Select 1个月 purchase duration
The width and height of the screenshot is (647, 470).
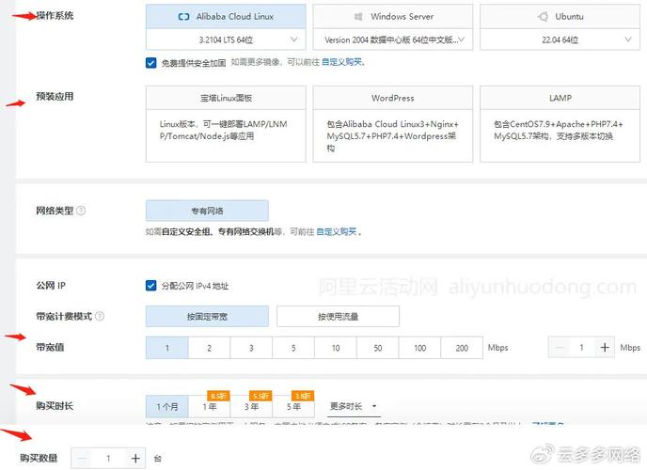pyautogui.click(x=167, y=406)
